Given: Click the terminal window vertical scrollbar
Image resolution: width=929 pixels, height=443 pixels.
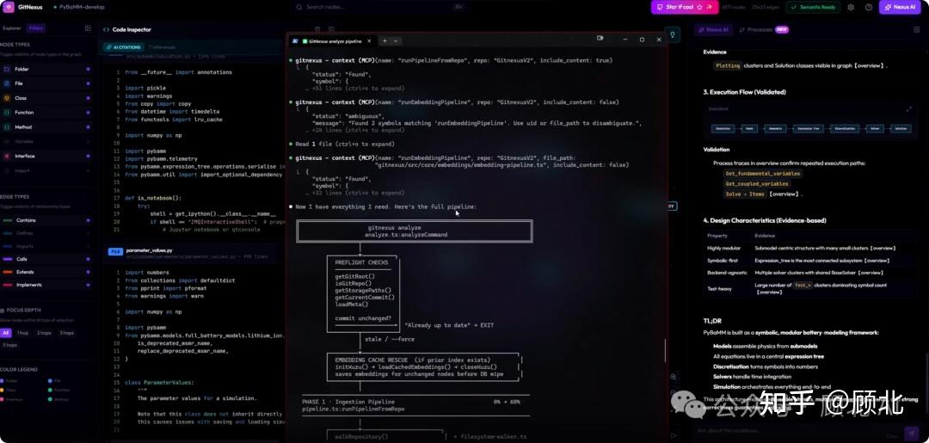Looking at the screenshot, I should 665,350.
